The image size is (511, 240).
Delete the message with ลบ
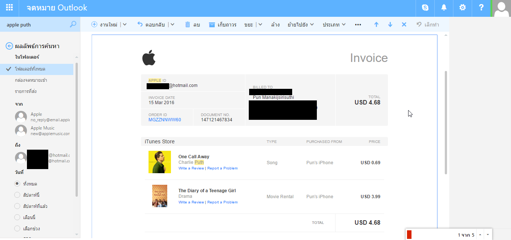[192, 25]
